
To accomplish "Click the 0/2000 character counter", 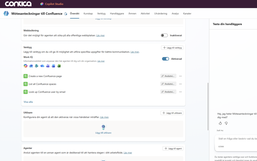I will (x=221, y=147).
